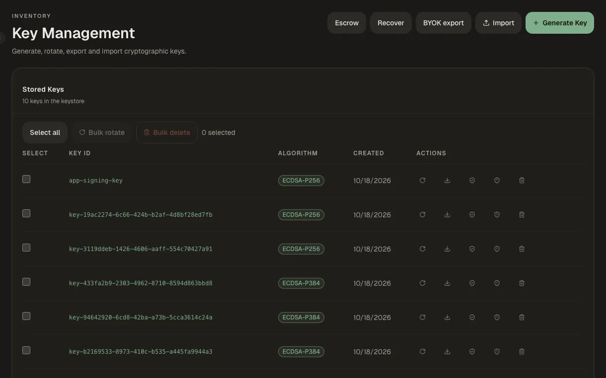Viewport: 606px width, 378px height.
Task: Click ECDSA-P256 badge of app-signing-key
Action: (301, 181)
